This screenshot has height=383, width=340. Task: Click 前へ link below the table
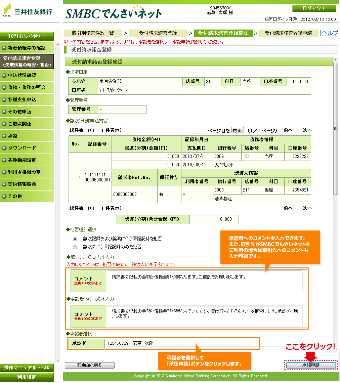(x=288, y=208)
